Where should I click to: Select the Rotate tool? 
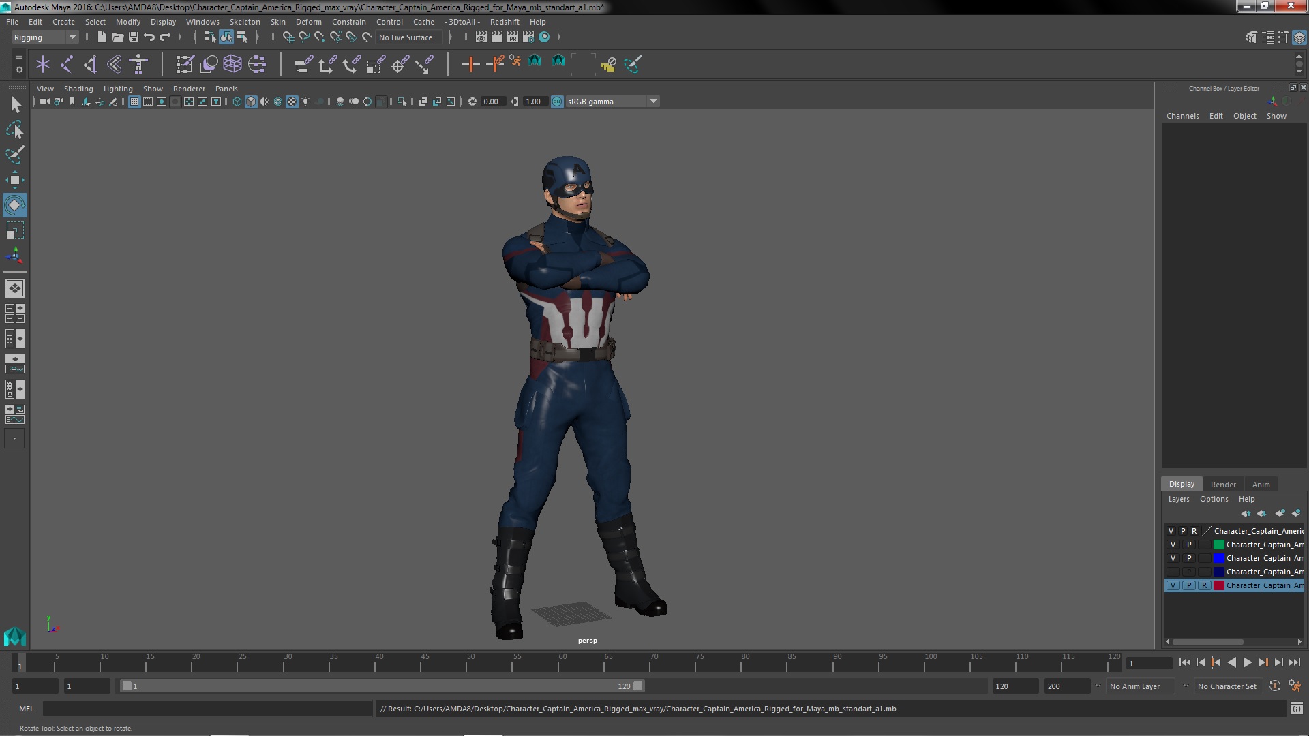(x=15, y=205)
